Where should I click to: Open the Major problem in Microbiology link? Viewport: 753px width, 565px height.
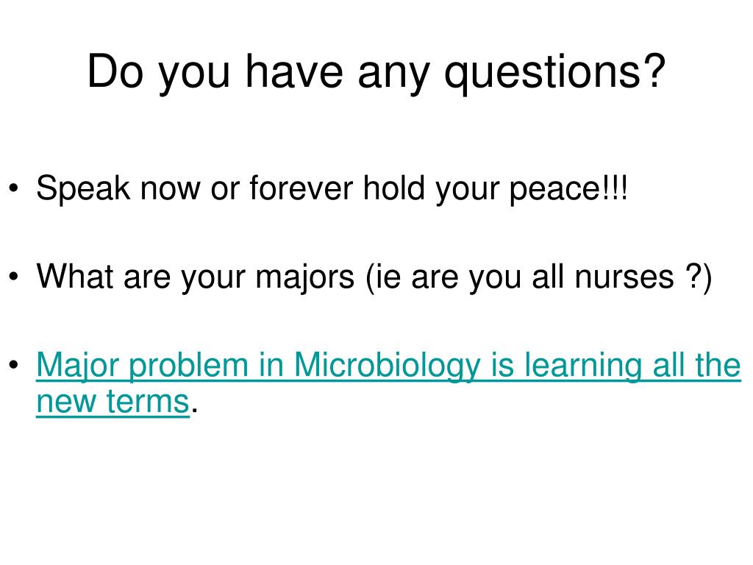[388, 366]
